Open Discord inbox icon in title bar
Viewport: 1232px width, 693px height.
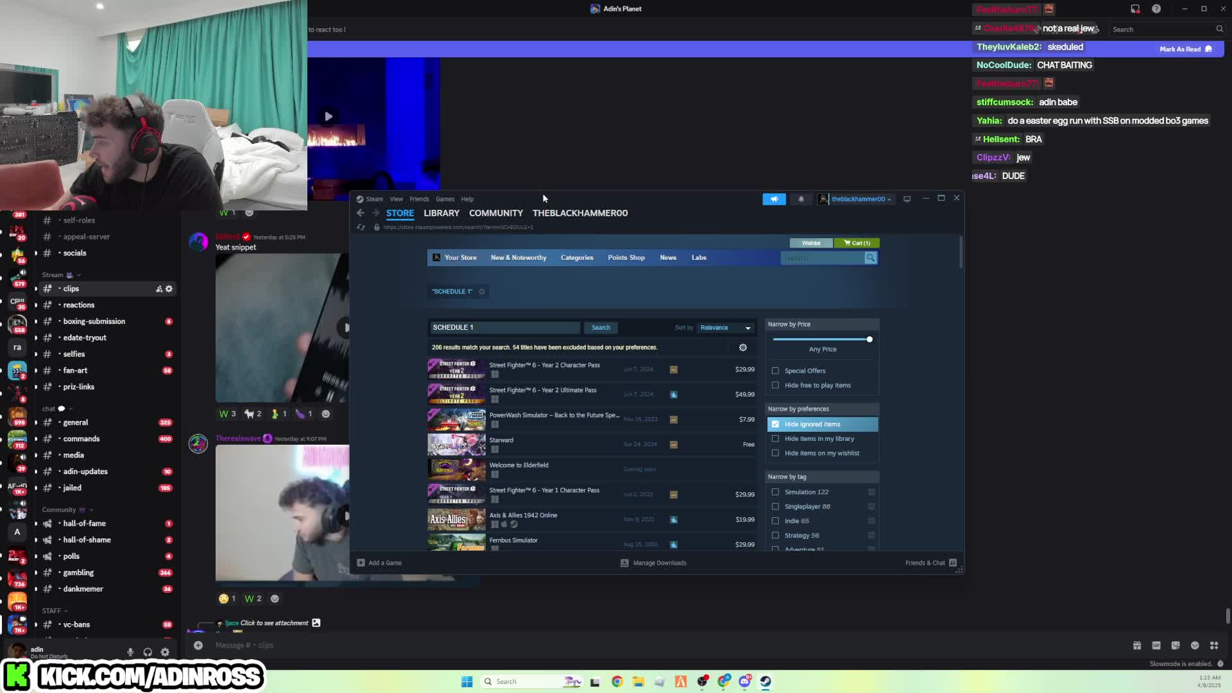1135,9
